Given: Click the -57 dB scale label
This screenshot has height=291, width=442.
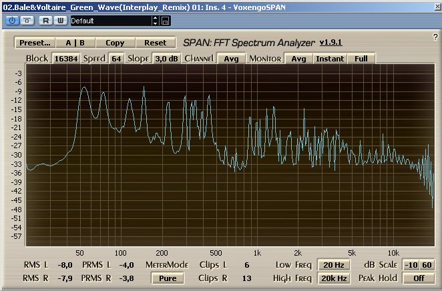Looking at the screenshot, I should [16, 236].
